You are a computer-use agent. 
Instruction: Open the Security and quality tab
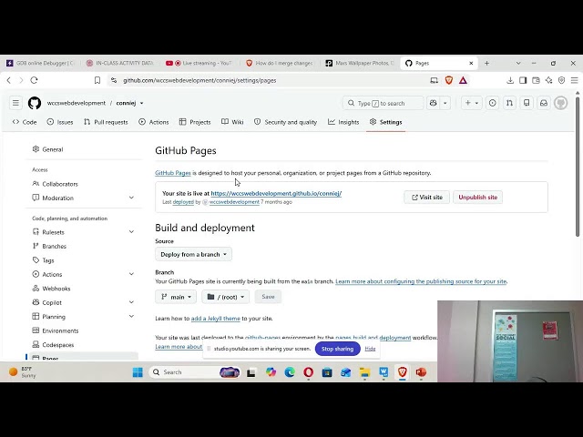285,122
